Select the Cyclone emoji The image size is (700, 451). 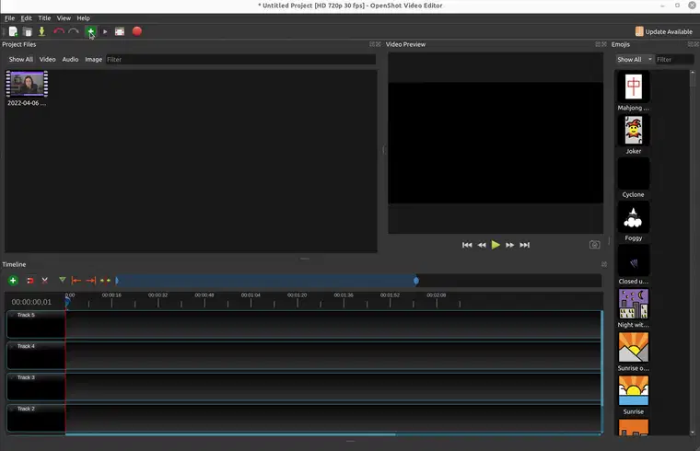[634, 174]
